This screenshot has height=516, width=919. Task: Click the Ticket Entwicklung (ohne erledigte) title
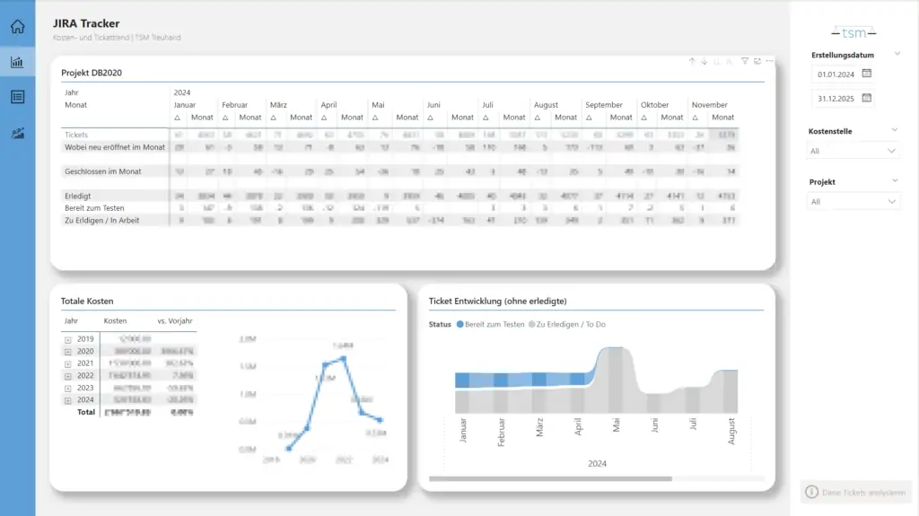[x=497, y=301]
